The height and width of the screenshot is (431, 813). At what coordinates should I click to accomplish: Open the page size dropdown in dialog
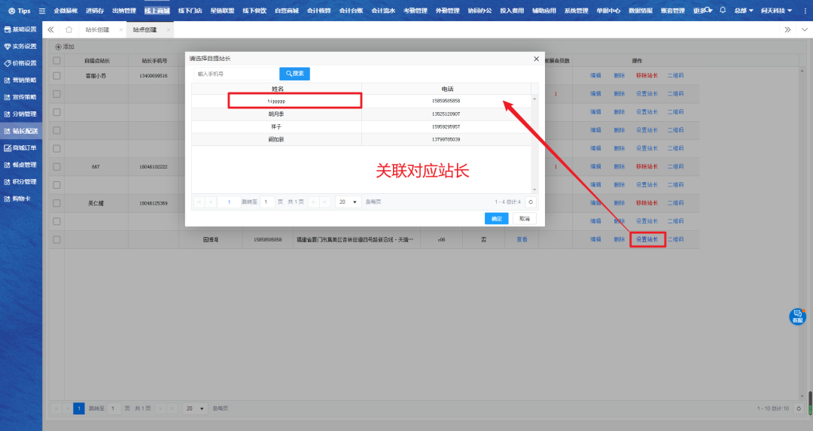pyautogui.click(x=347, y=202)
